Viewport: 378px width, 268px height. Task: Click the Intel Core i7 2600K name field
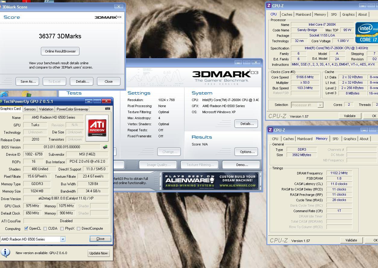coord(322,25)
